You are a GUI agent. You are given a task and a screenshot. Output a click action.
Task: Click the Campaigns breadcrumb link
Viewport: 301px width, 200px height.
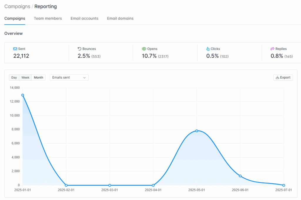click(17, 6)
